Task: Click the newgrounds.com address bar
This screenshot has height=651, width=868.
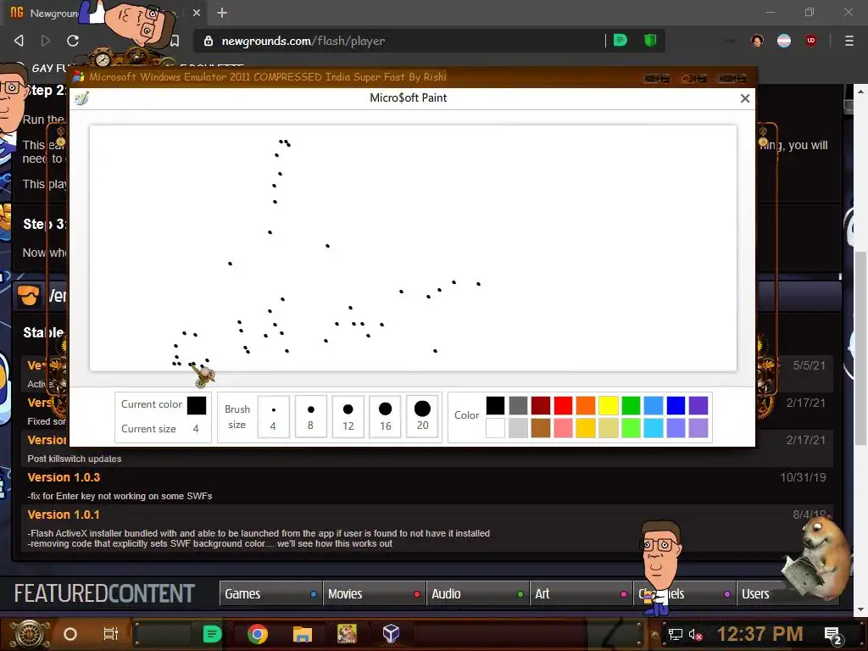Action: click(398, 41)
